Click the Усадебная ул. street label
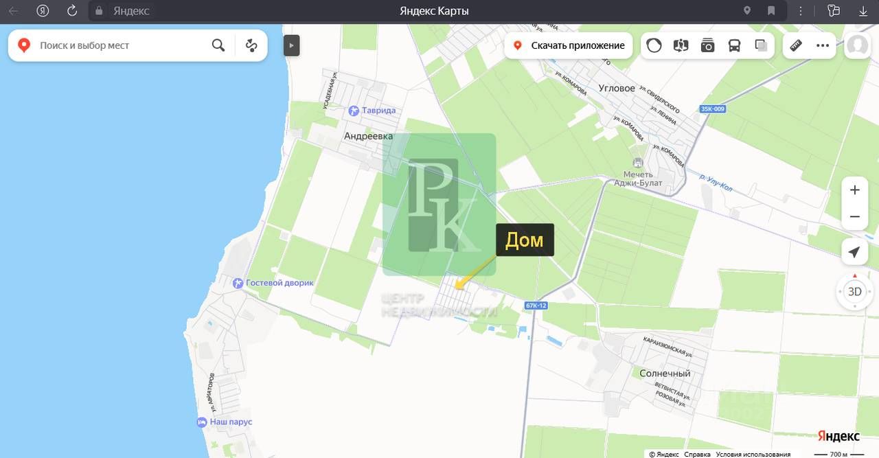The image size is (879, 458). 330,90
